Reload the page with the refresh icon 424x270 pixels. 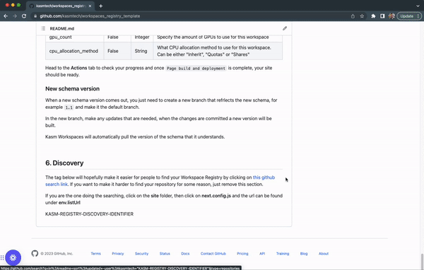pos(24,16)
